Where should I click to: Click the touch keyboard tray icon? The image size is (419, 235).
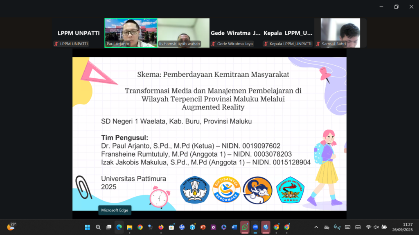(x=347, y=227)
